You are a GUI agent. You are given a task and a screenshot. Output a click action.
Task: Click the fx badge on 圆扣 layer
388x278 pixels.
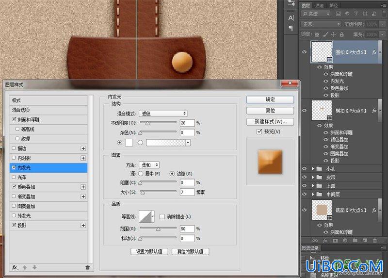[374, 52]
